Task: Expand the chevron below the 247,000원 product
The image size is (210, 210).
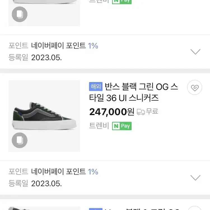Action: [195, 178]
